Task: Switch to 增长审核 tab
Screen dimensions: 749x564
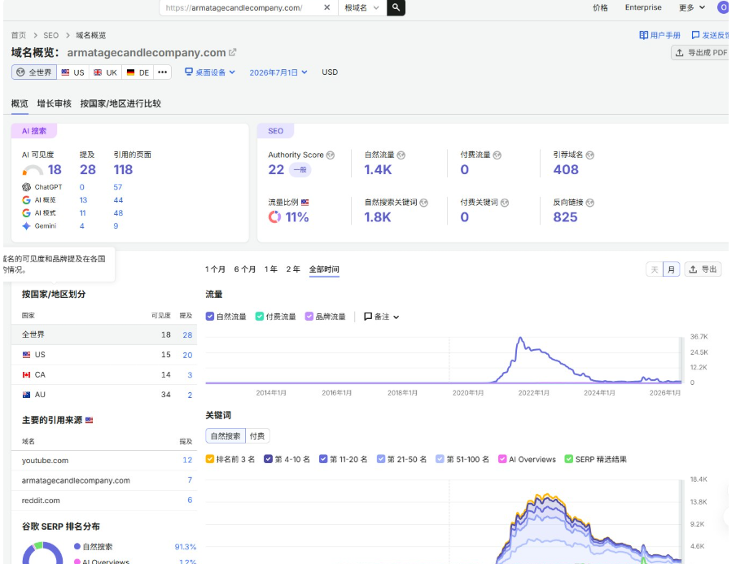Action: 54,103
